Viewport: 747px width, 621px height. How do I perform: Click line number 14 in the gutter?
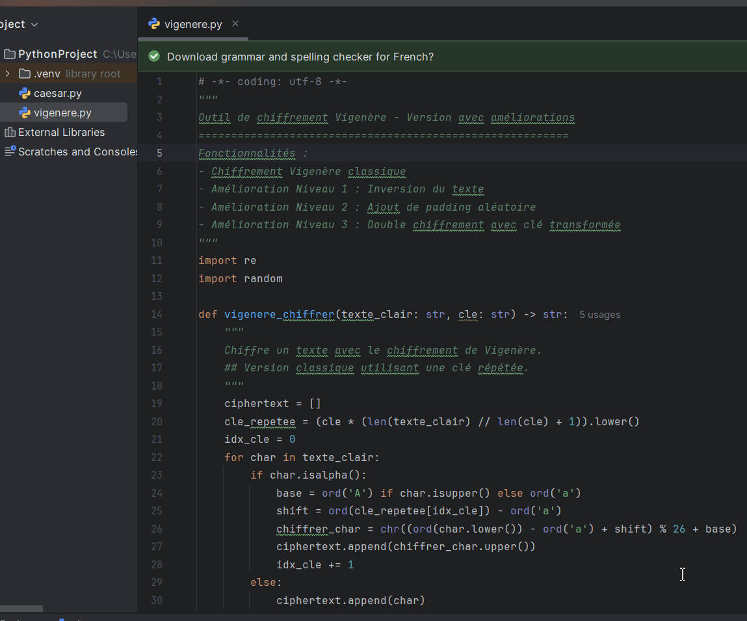[157, 315]
